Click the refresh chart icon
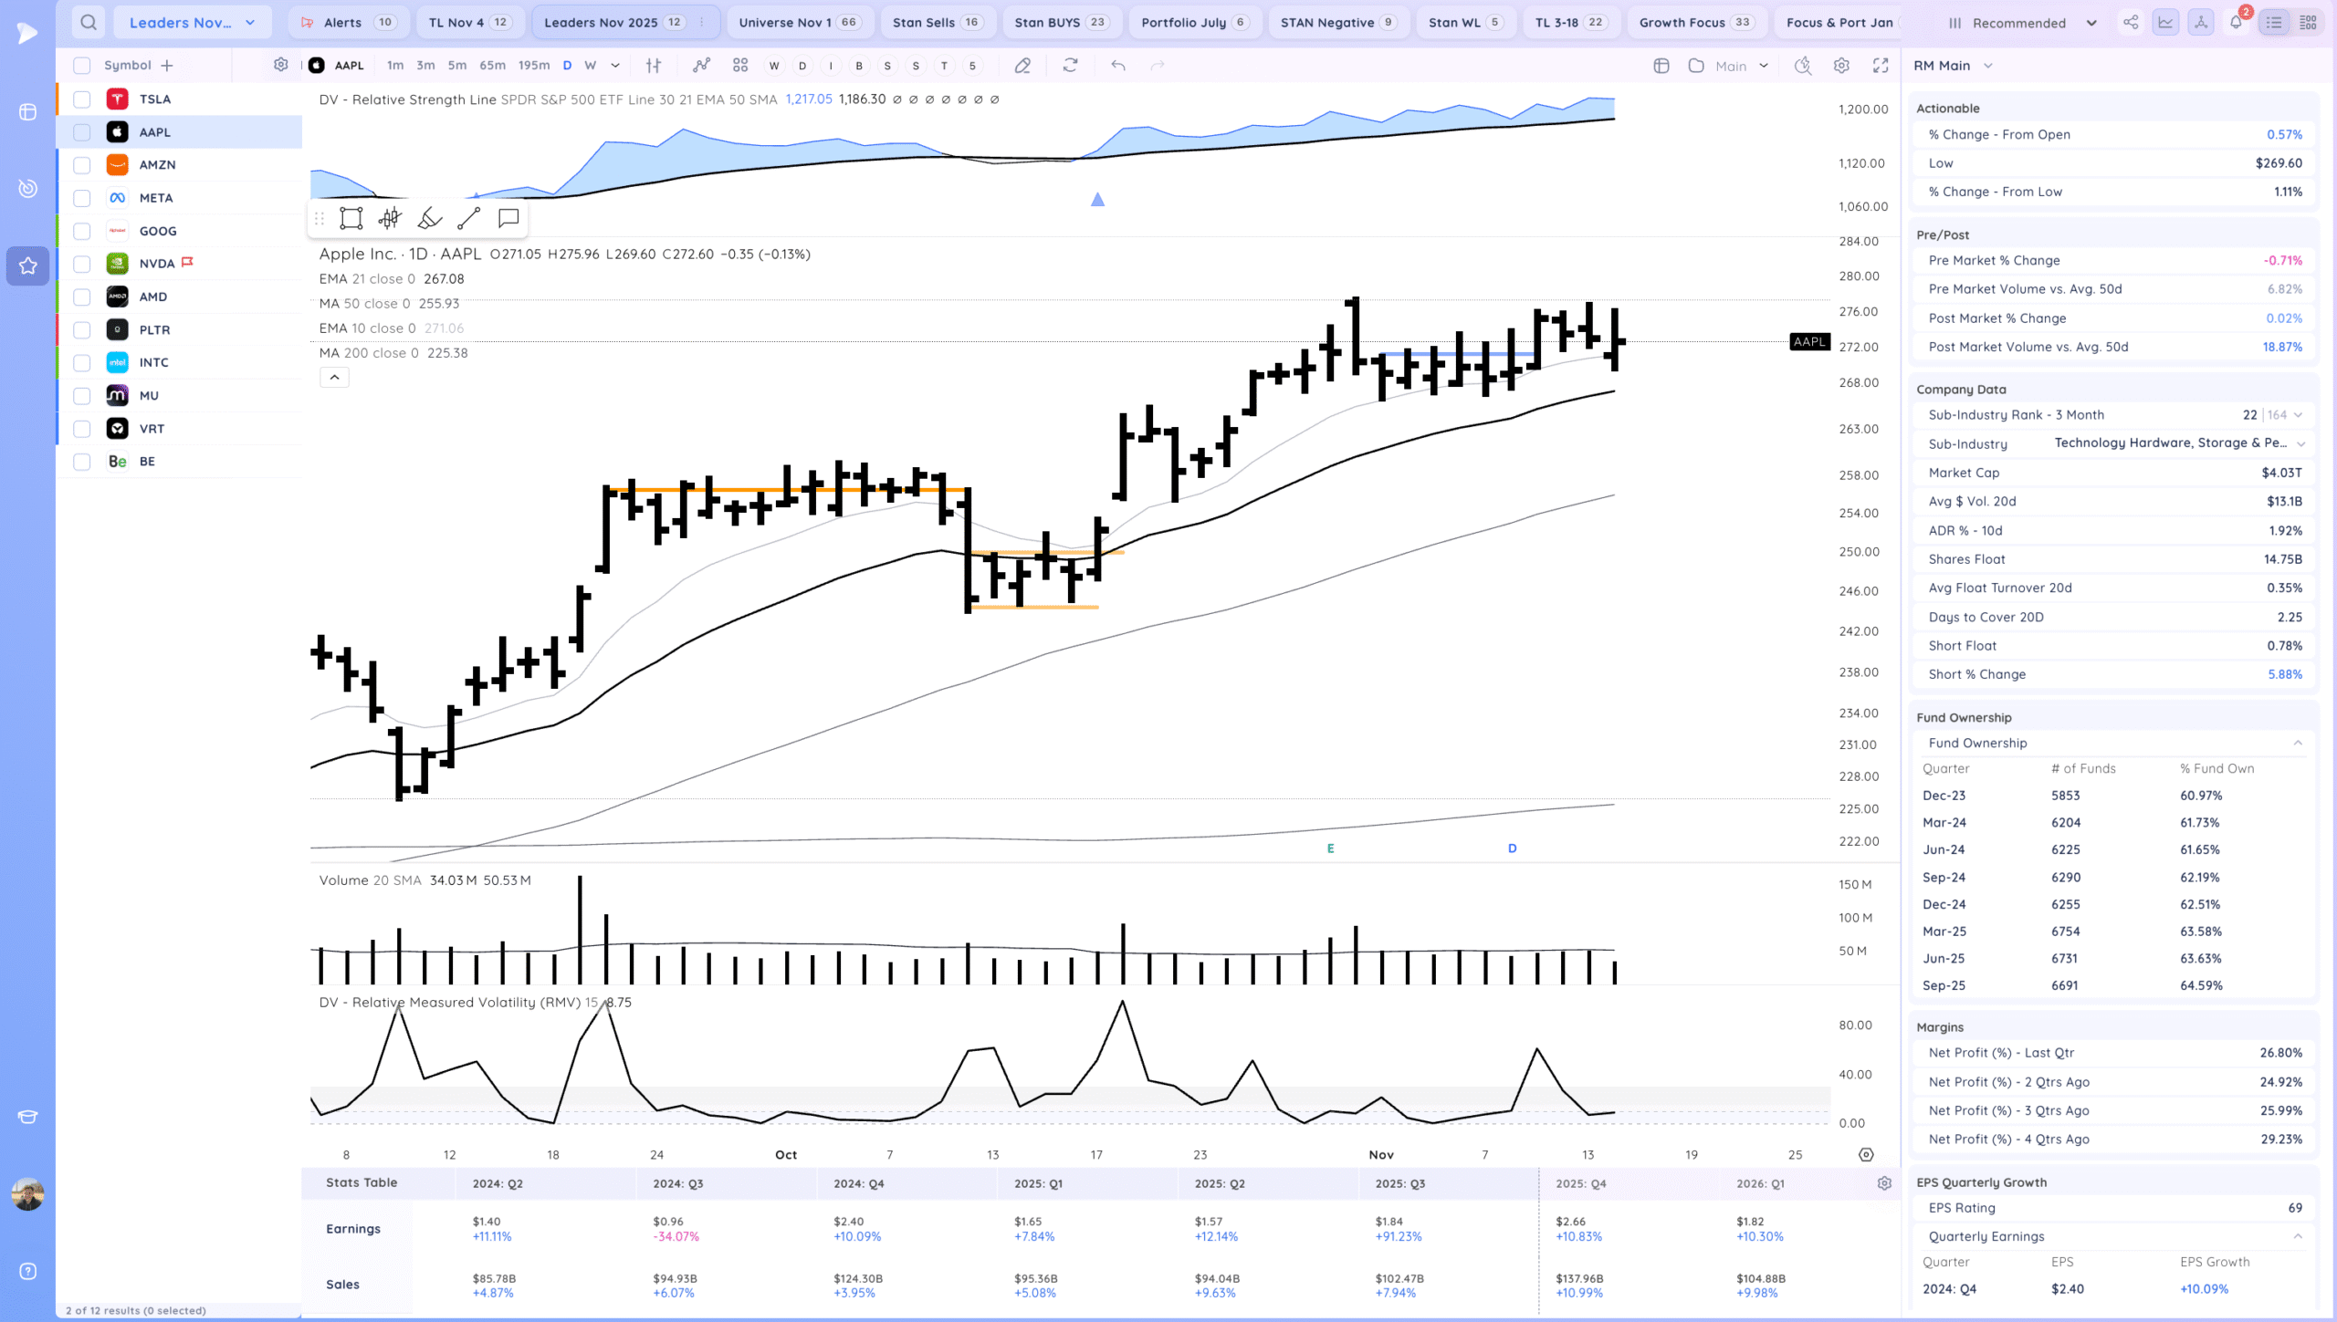The height and width of the screenshot is (1322, 2337). click(1070, 66)
